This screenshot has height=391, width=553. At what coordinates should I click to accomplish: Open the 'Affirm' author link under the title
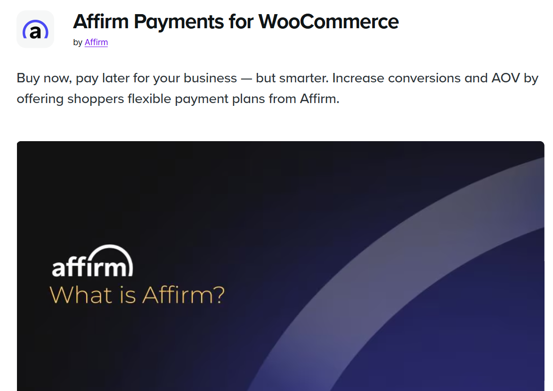[96, 42]
